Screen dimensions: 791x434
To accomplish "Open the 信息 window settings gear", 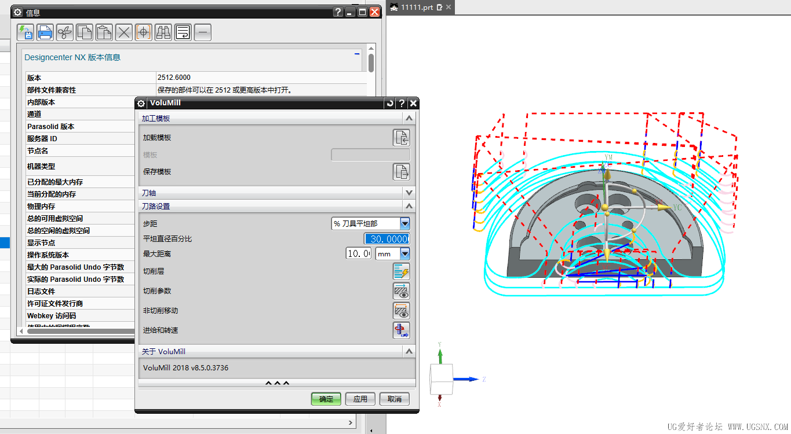I will (x=17, y=12).
